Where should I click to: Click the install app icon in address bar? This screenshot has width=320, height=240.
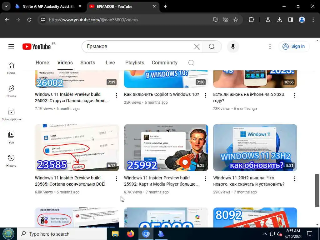click(216, 20)
